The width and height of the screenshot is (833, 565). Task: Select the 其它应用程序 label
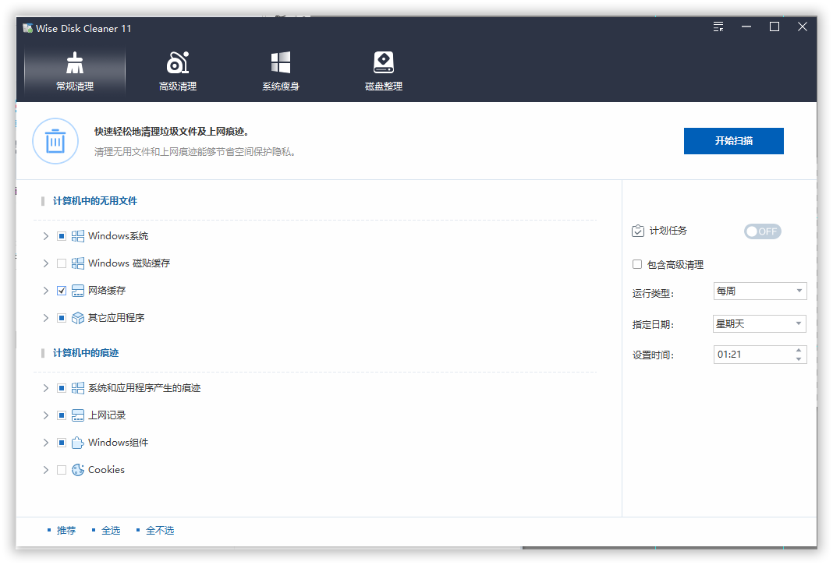pos(115,318)
